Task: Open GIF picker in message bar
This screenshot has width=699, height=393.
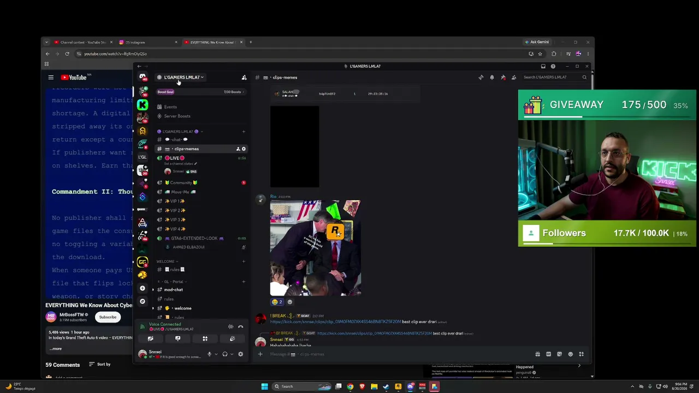Action: 548,354
